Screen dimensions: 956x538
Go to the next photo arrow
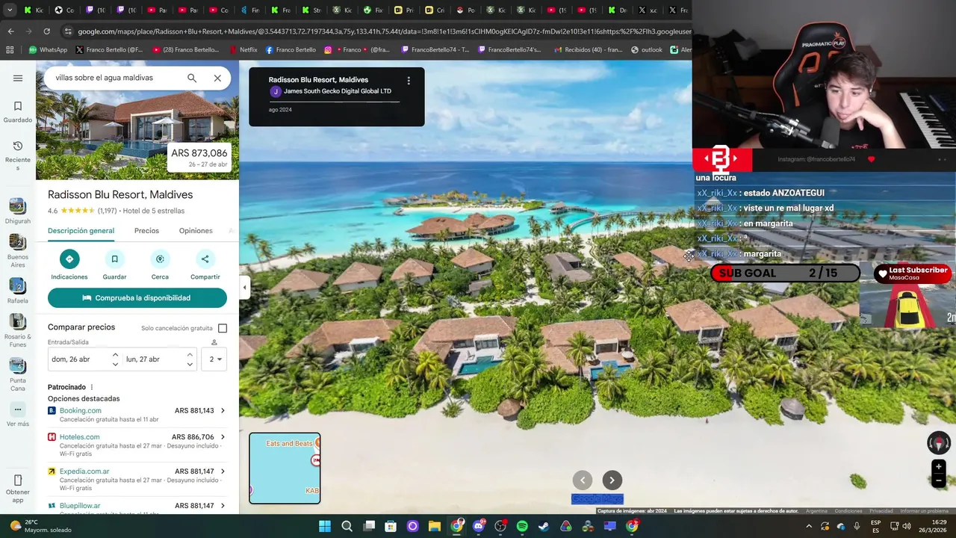click(612, 480)
